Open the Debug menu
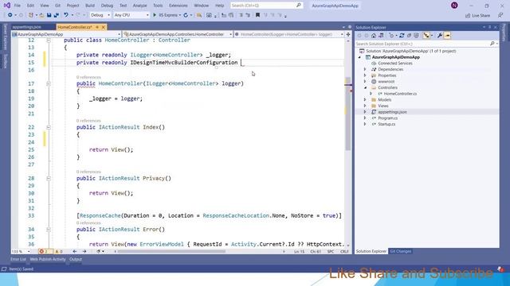This screenshot has height=286, width=510. click(107, 6)
